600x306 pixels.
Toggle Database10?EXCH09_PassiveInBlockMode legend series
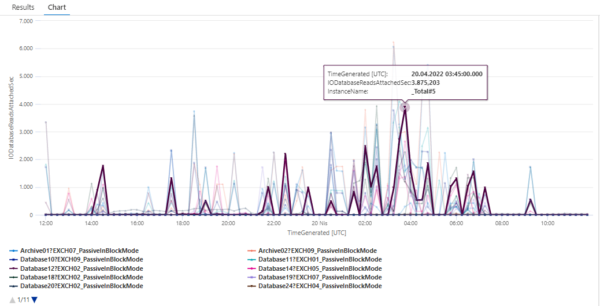pos(76,259)
